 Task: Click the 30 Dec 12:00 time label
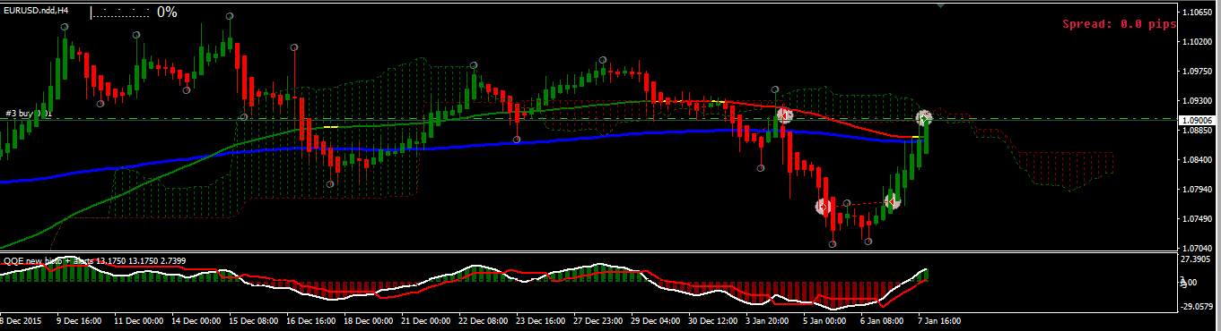(714, 320)
